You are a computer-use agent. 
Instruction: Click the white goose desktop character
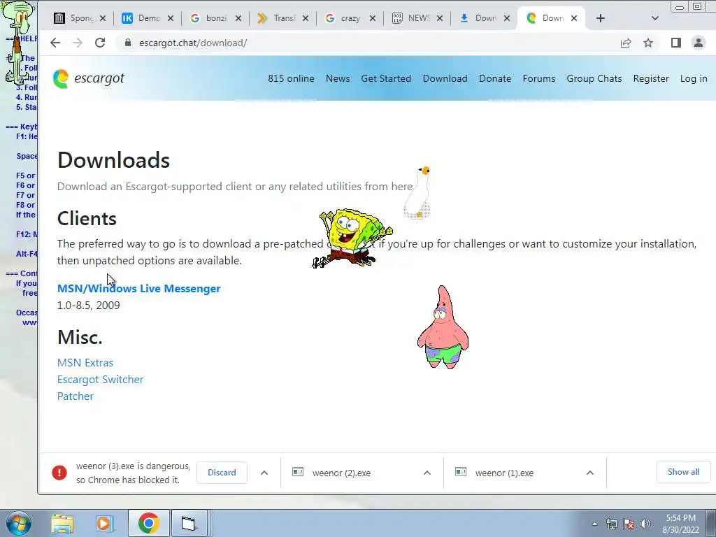[418, 193]
